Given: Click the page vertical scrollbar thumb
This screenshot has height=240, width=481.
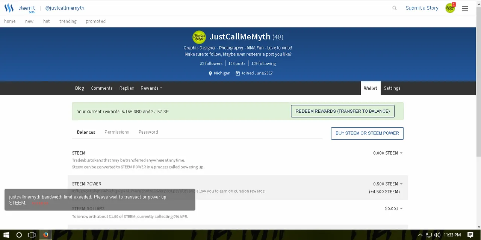Looking at the screenshot, I should click(x=478, y=81).
